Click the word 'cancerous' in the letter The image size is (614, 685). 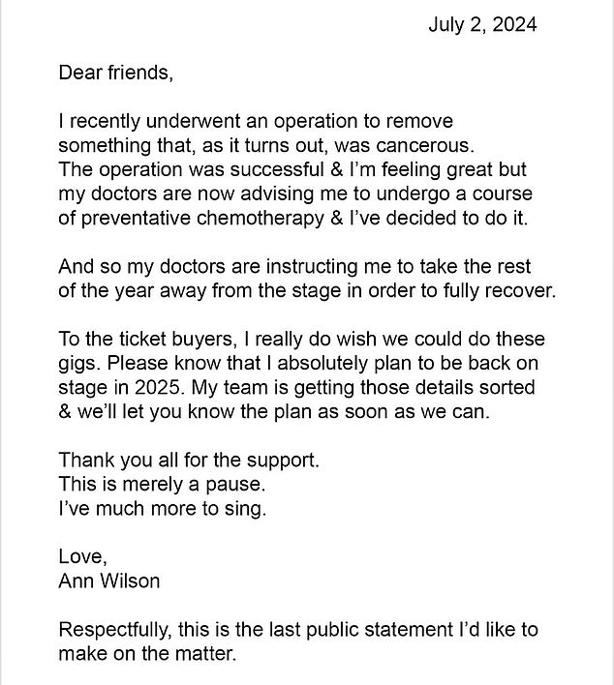click(424, 145)
